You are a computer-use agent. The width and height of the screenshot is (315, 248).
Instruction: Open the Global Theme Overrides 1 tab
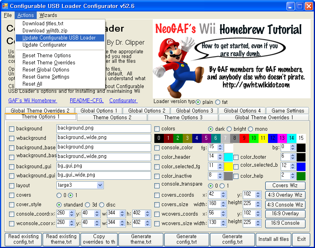point(264,117)
